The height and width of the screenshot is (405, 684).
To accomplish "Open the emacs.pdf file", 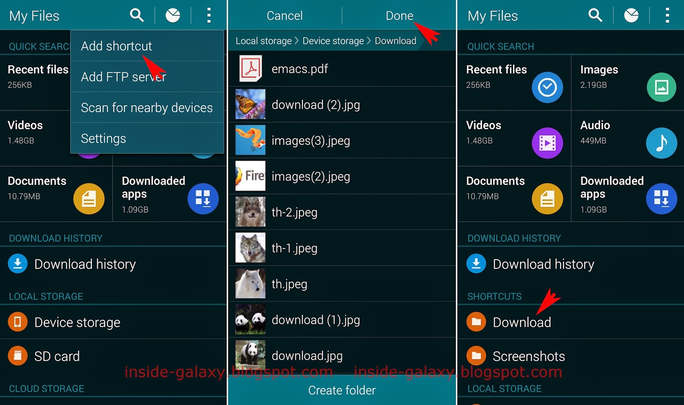I will tap(299, 69).
